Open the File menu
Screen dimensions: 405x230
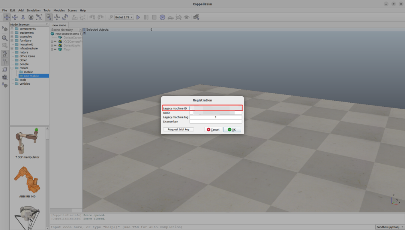coord(4,10)
